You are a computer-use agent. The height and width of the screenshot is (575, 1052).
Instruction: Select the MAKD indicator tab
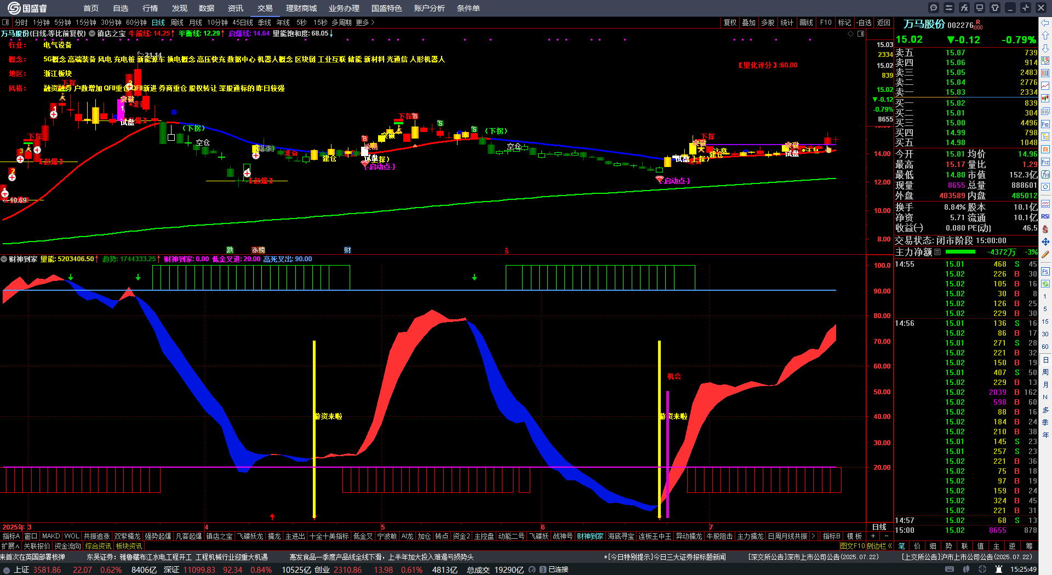(51, 536)
